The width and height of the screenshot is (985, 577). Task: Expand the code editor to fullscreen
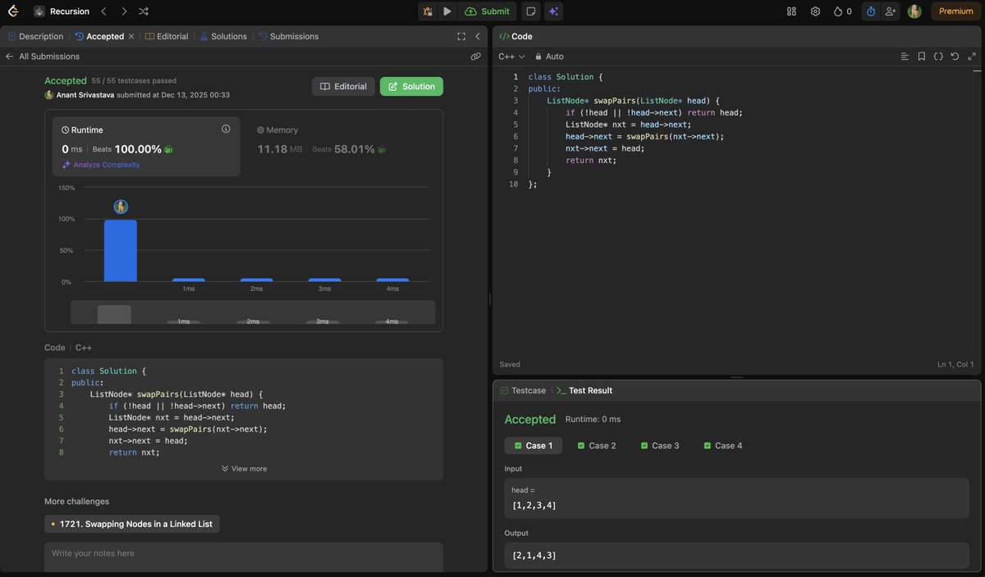pos(972,57)
